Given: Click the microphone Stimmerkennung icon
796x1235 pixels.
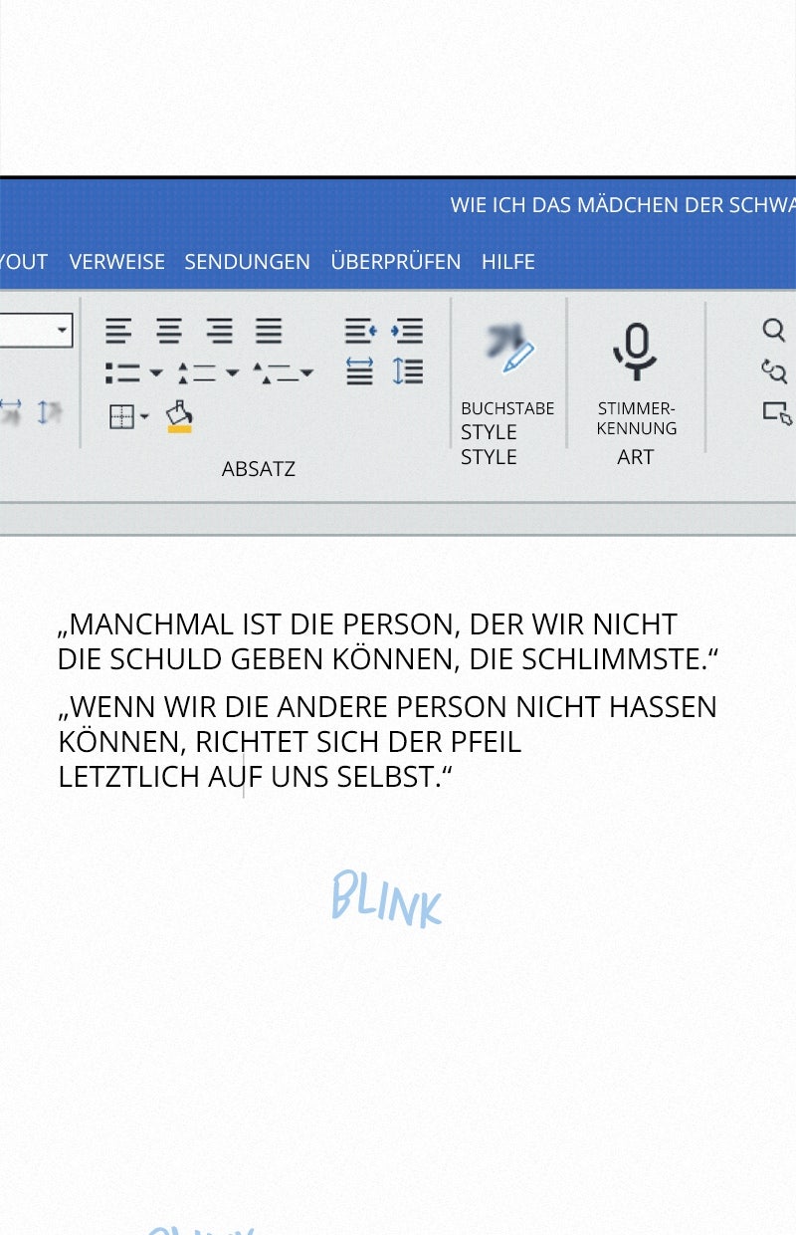Looking at the screenshot, I should [x=635, y=353].
